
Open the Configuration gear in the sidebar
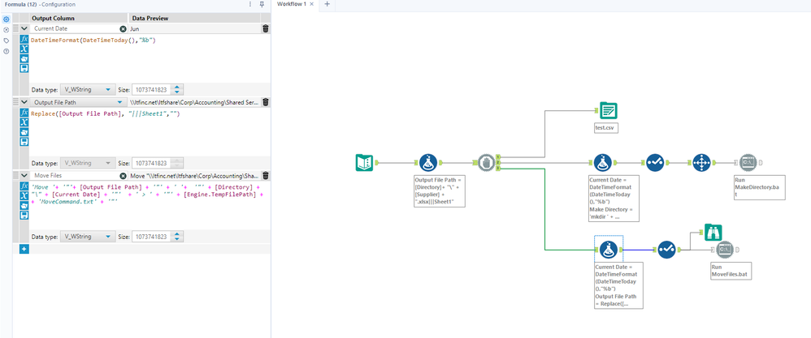(7, 19)
